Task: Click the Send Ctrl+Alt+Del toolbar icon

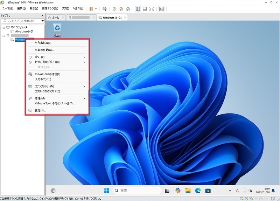Action: (x=105, y=9)
